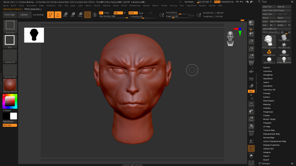The image size is (296, 166).
Task: Click the Frame icon in right shelf
Action: (251, 103)
